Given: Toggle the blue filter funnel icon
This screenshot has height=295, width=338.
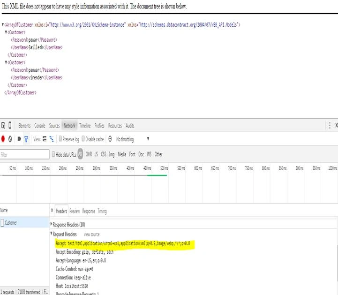Looking at the screenshot, I should pos(26,139).
